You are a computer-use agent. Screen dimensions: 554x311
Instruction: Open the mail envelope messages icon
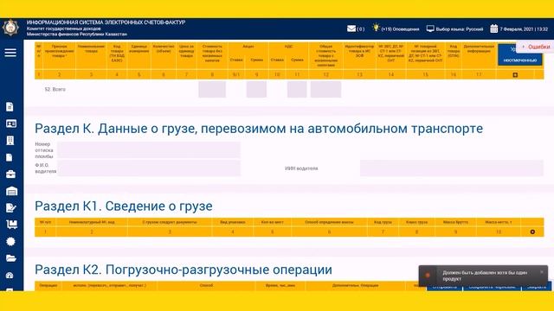pyautogui.click(x=351, y=29)
